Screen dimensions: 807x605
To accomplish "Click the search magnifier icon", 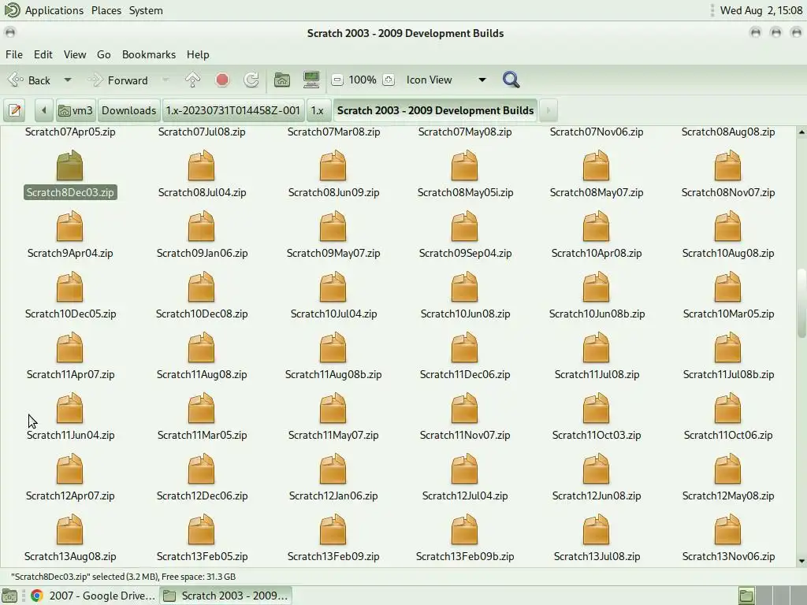I will point(511,80).
